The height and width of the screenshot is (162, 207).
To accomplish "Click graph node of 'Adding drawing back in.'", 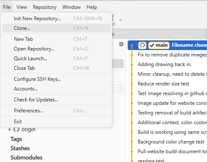I will (132, 64).
